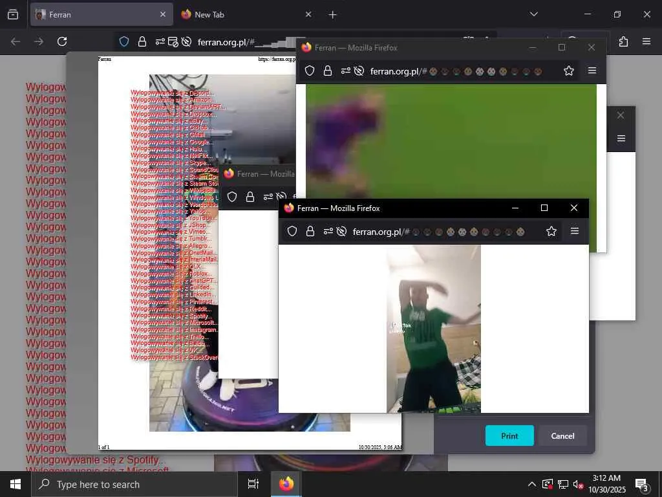Click shield icon in small middle Ferran popup

232,197
